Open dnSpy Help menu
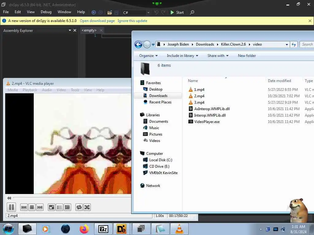Screen dimensions: 314x235 pyautogui.click(x=81, y=12)
